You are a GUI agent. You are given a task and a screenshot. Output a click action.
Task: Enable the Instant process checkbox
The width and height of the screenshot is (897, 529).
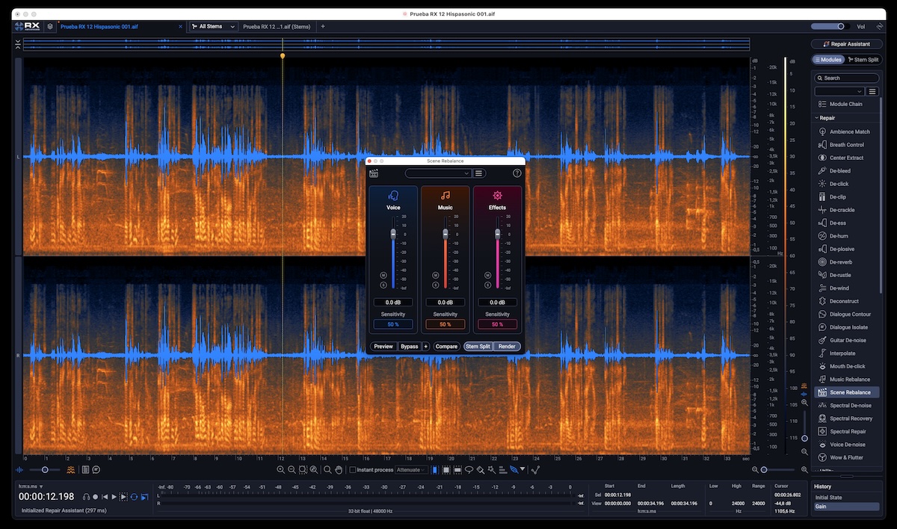pyautogui.click(x=353, y=470)
